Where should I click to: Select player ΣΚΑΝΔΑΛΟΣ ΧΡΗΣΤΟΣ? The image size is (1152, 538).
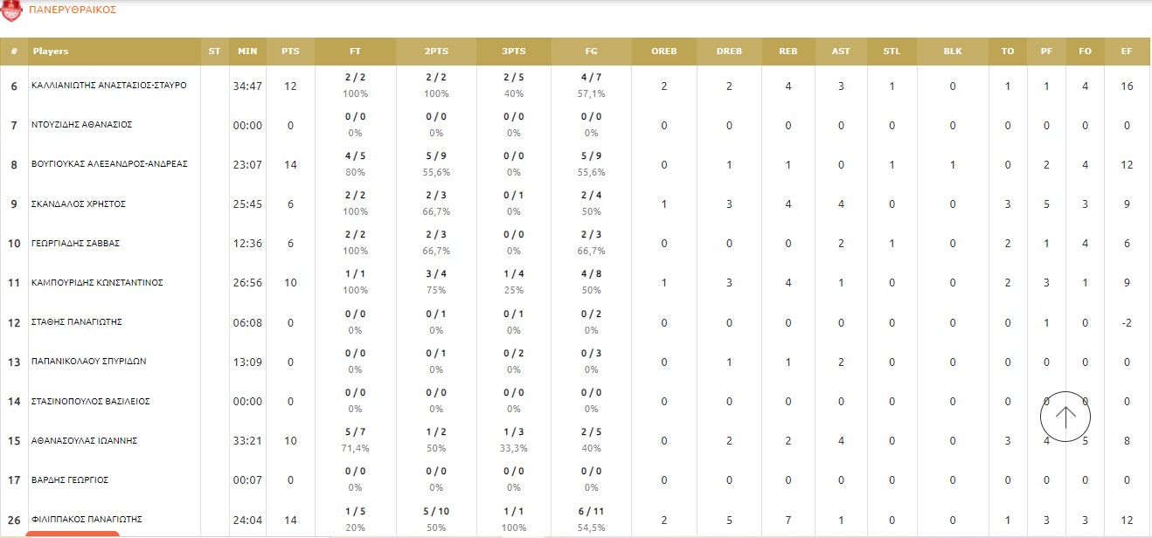(x=79, y=203)
